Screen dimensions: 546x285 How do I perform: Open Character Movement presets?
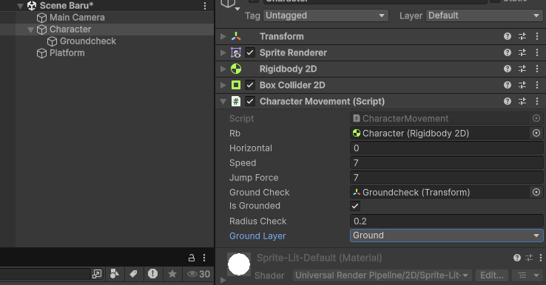522,101
